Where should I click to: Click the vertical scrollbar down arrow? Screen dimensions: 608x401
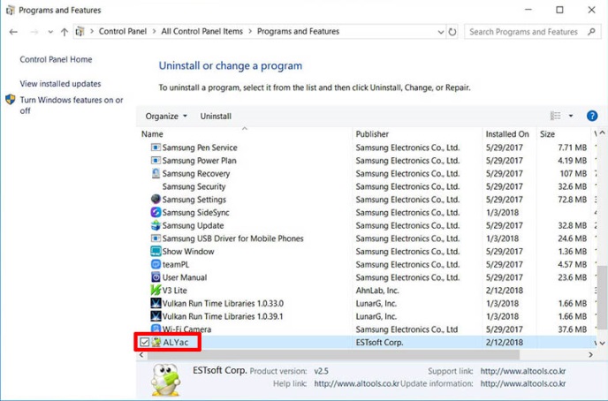(x=602, y=343)
